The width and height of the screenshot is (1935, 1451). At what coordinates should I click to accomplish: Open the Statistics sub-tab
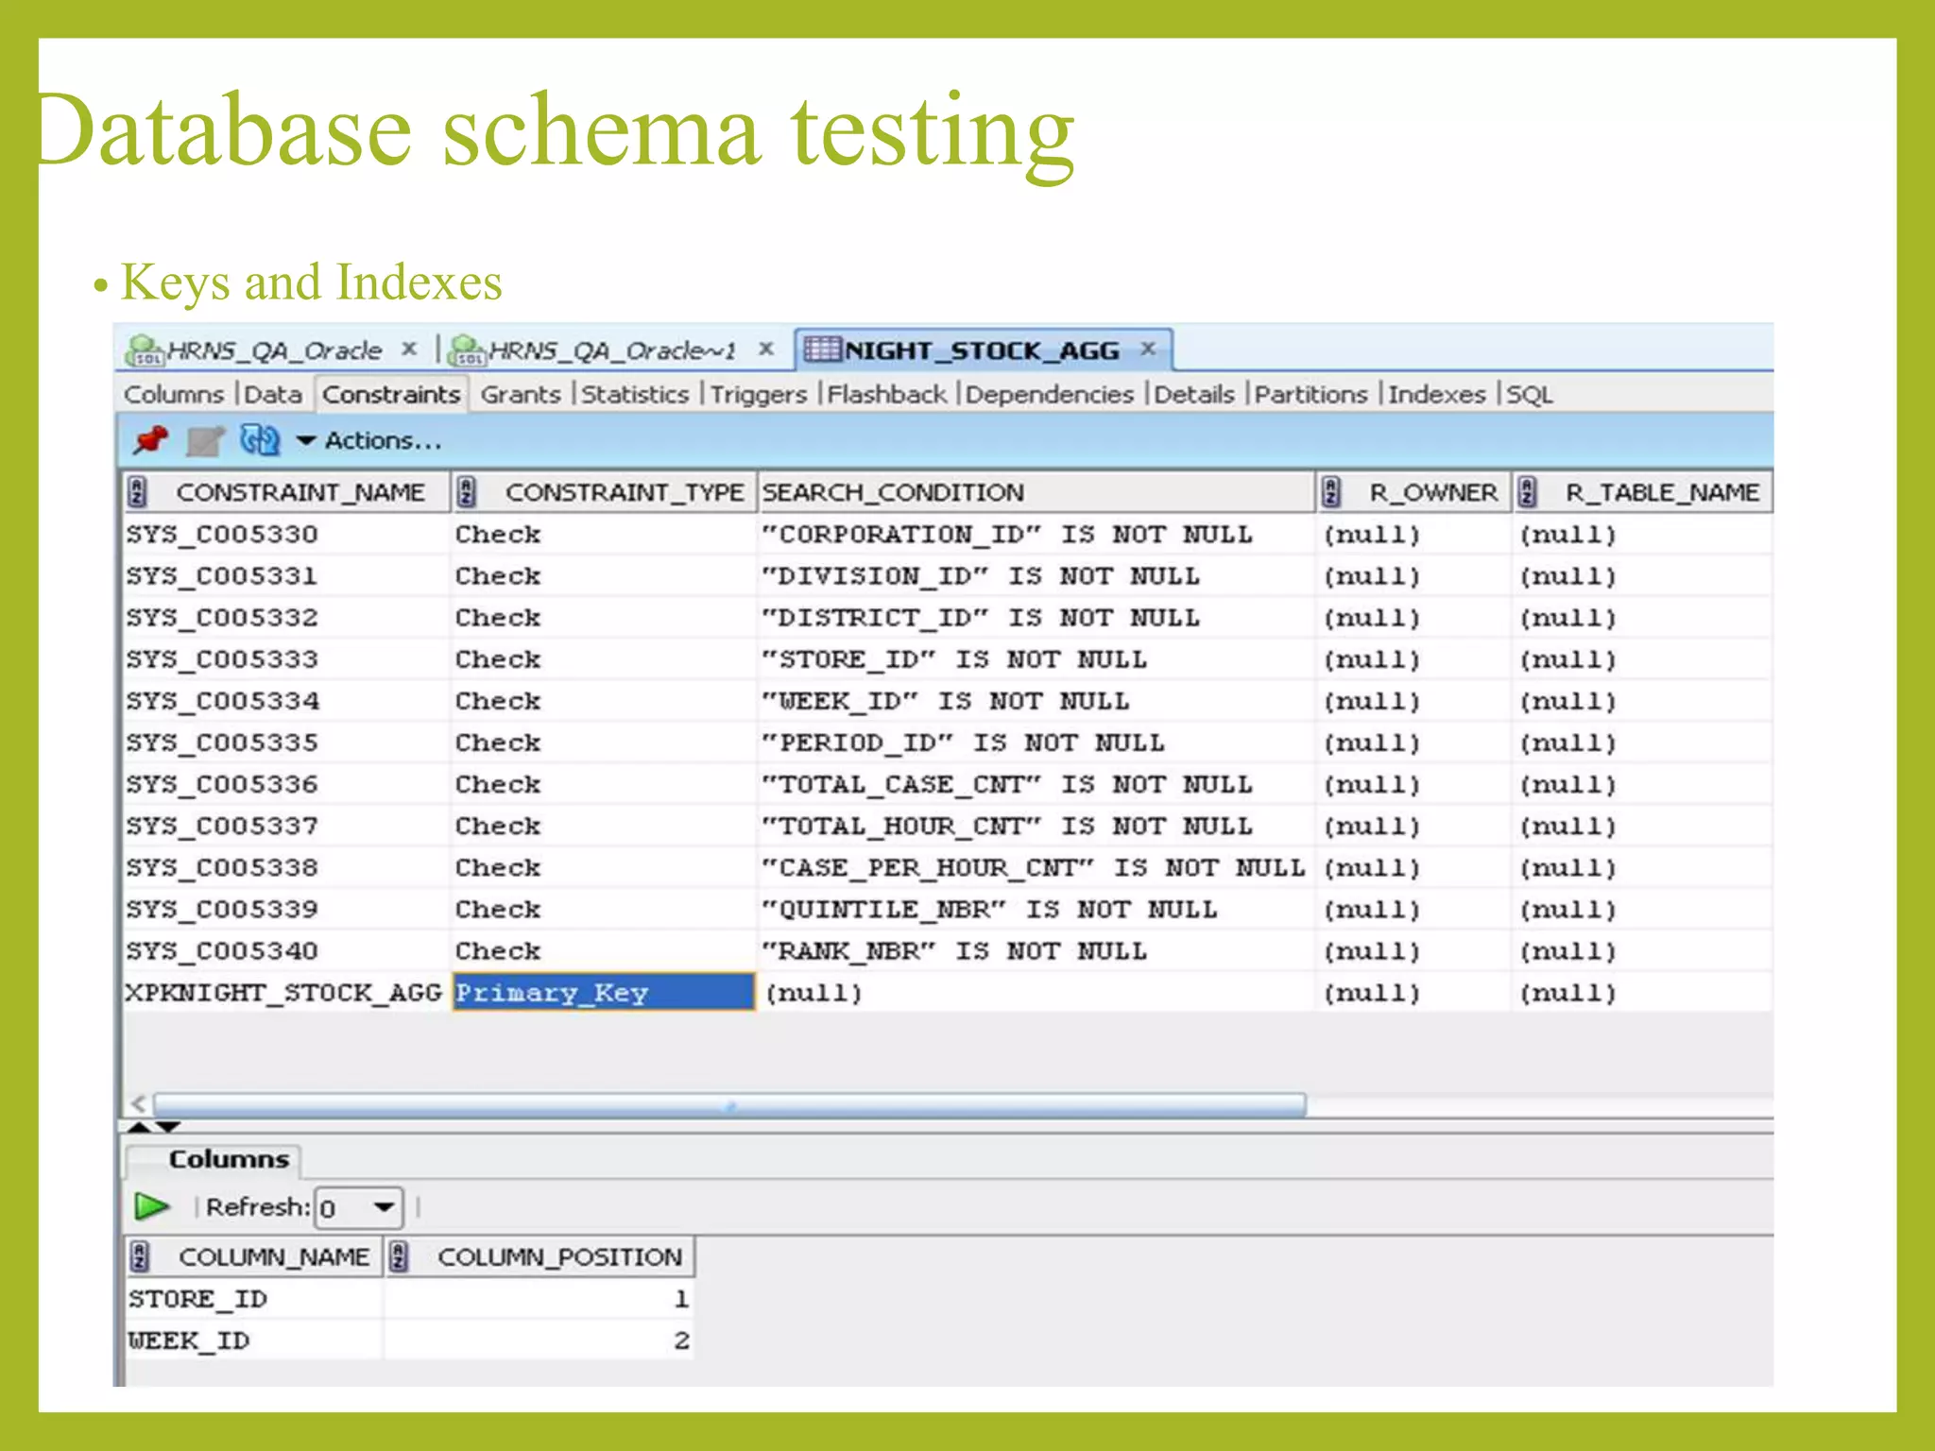click(635, 394)
